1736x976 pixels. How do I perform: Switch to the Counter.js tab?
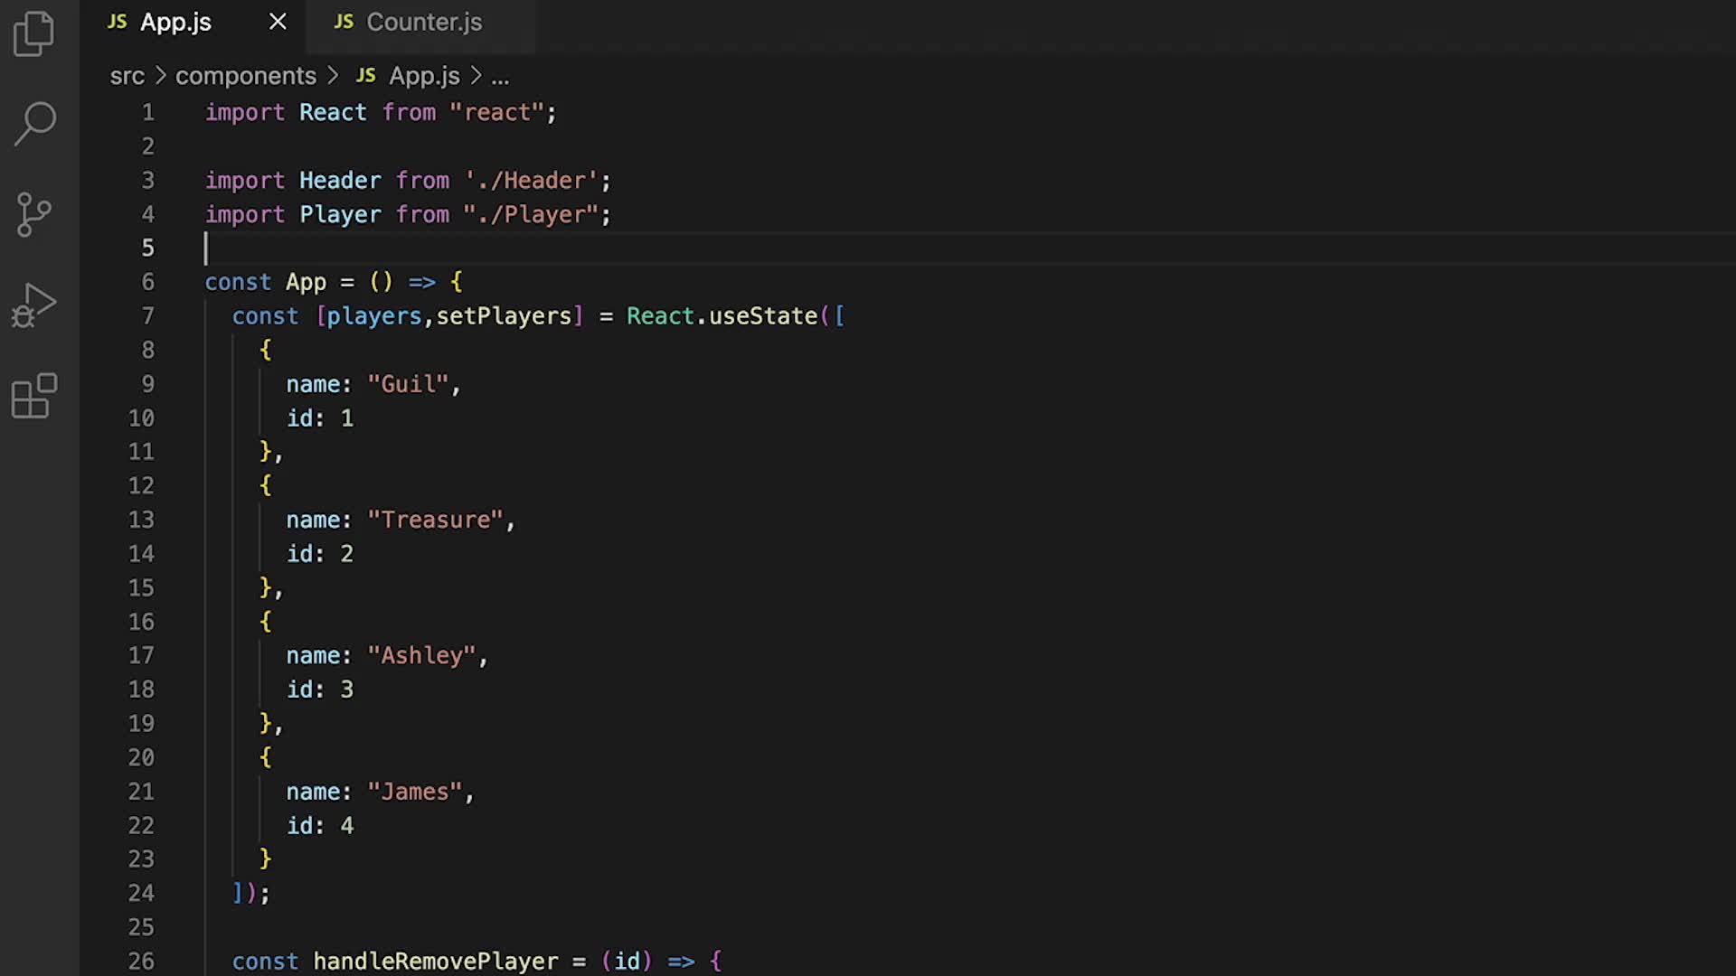[x=423, y=22]
